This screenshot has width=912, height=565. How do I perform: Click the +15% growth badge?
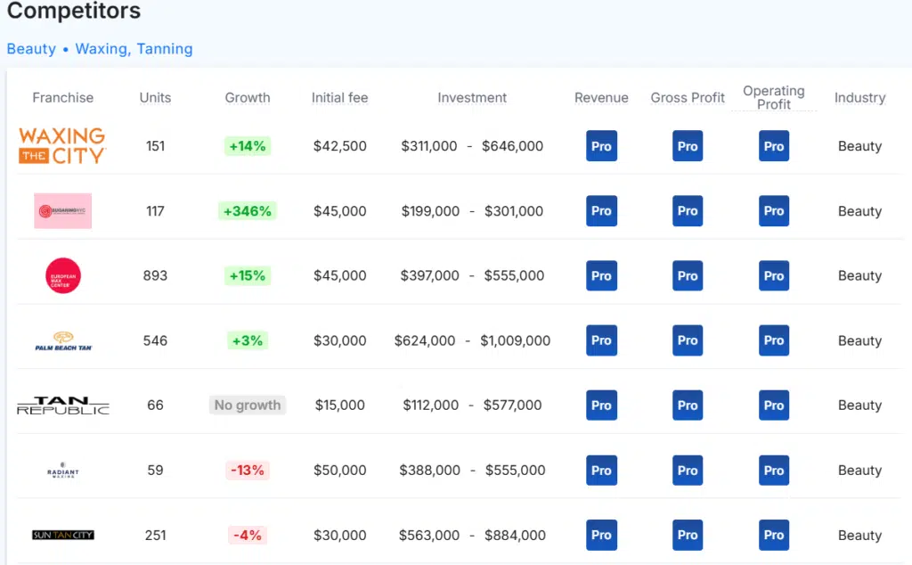pos(248,275)
